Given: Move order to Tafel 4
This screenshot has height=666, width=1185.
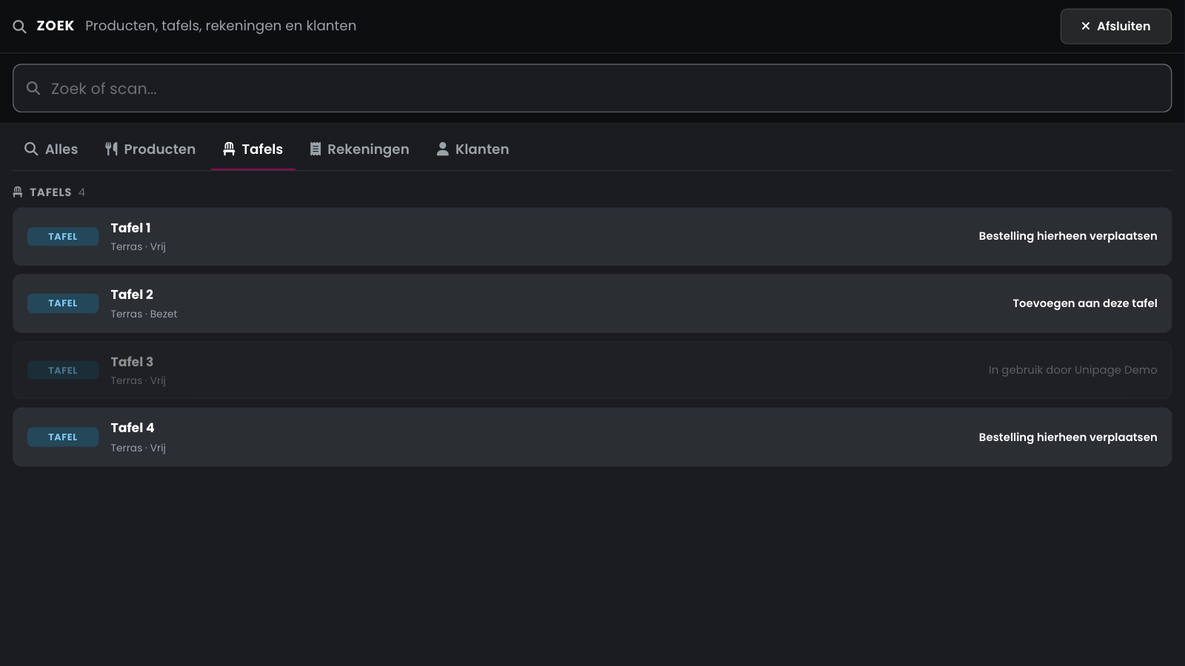Looking at the screenshot, I should coord(1068,437).
